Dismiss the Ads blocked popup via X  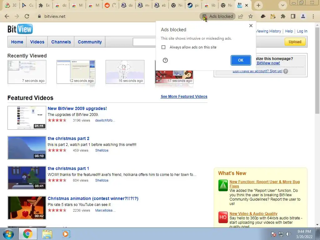click(x=251, y=26)
